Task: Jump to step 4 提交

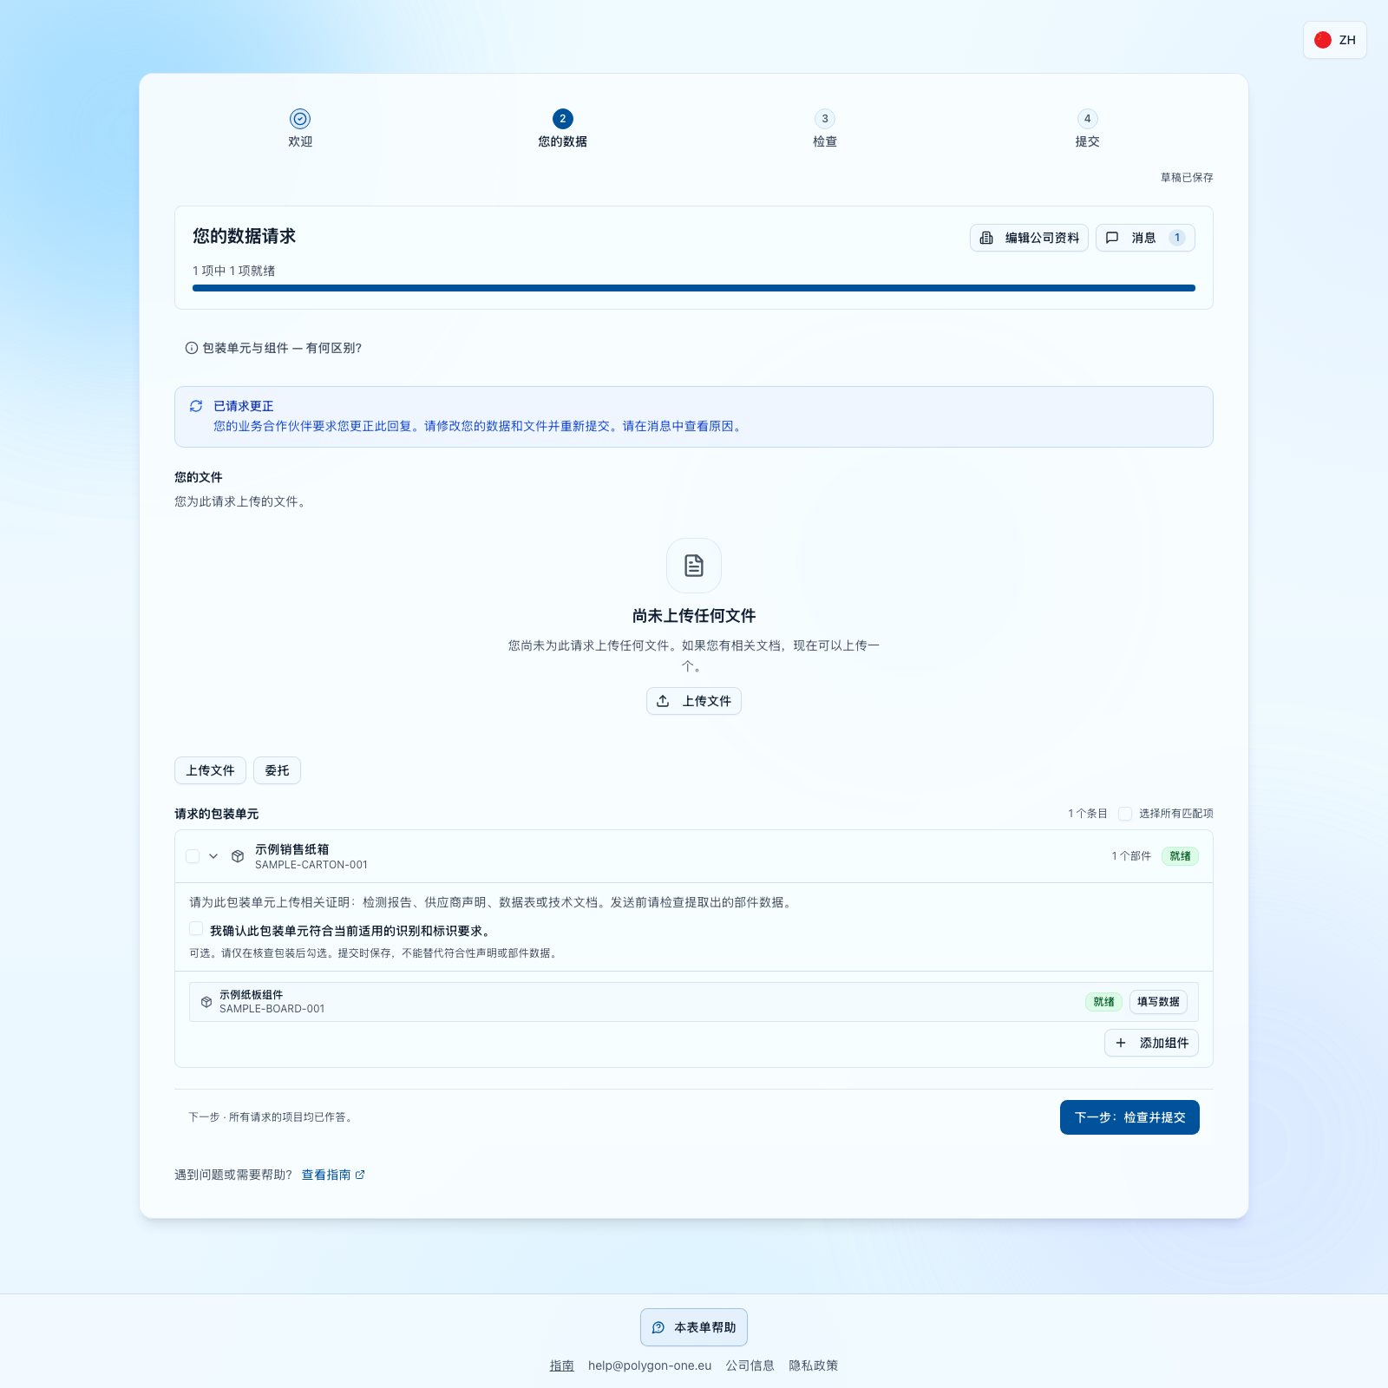Action: point(1087,128)
